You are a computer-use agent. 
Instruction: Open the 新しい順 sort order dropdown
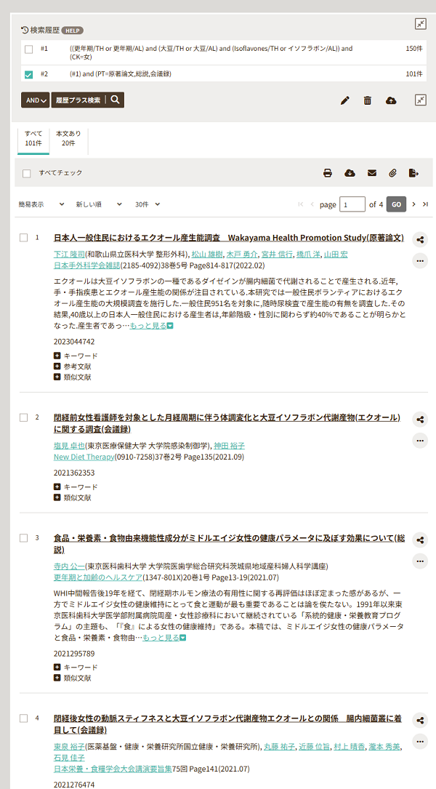tap(99, 204)
